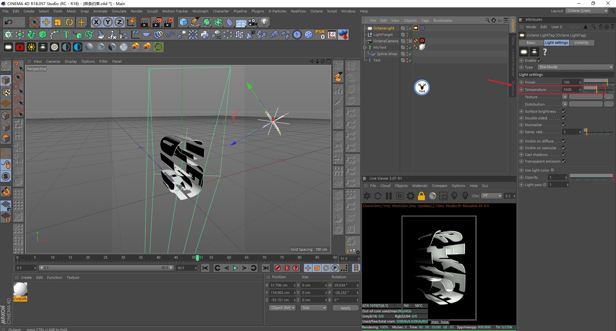The height and width of the screenshot is (331, 616).
Task: Open the Octane render settings gear icon
Action: click(410, 196)
